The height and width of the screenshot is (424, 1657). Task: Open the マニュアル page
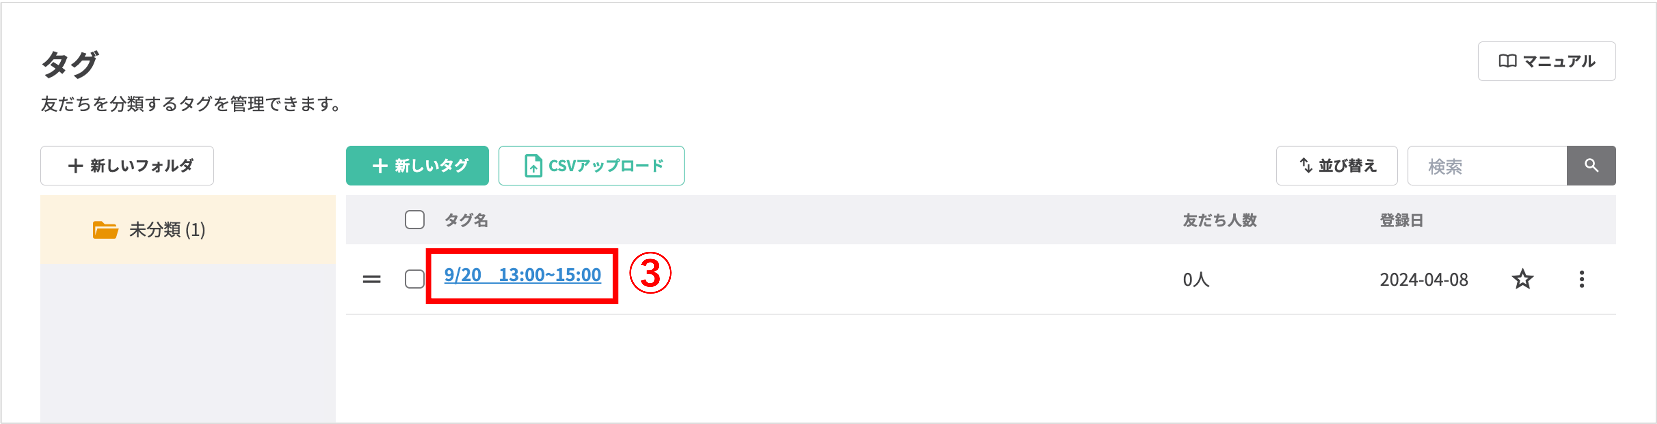click(1546, 61)
